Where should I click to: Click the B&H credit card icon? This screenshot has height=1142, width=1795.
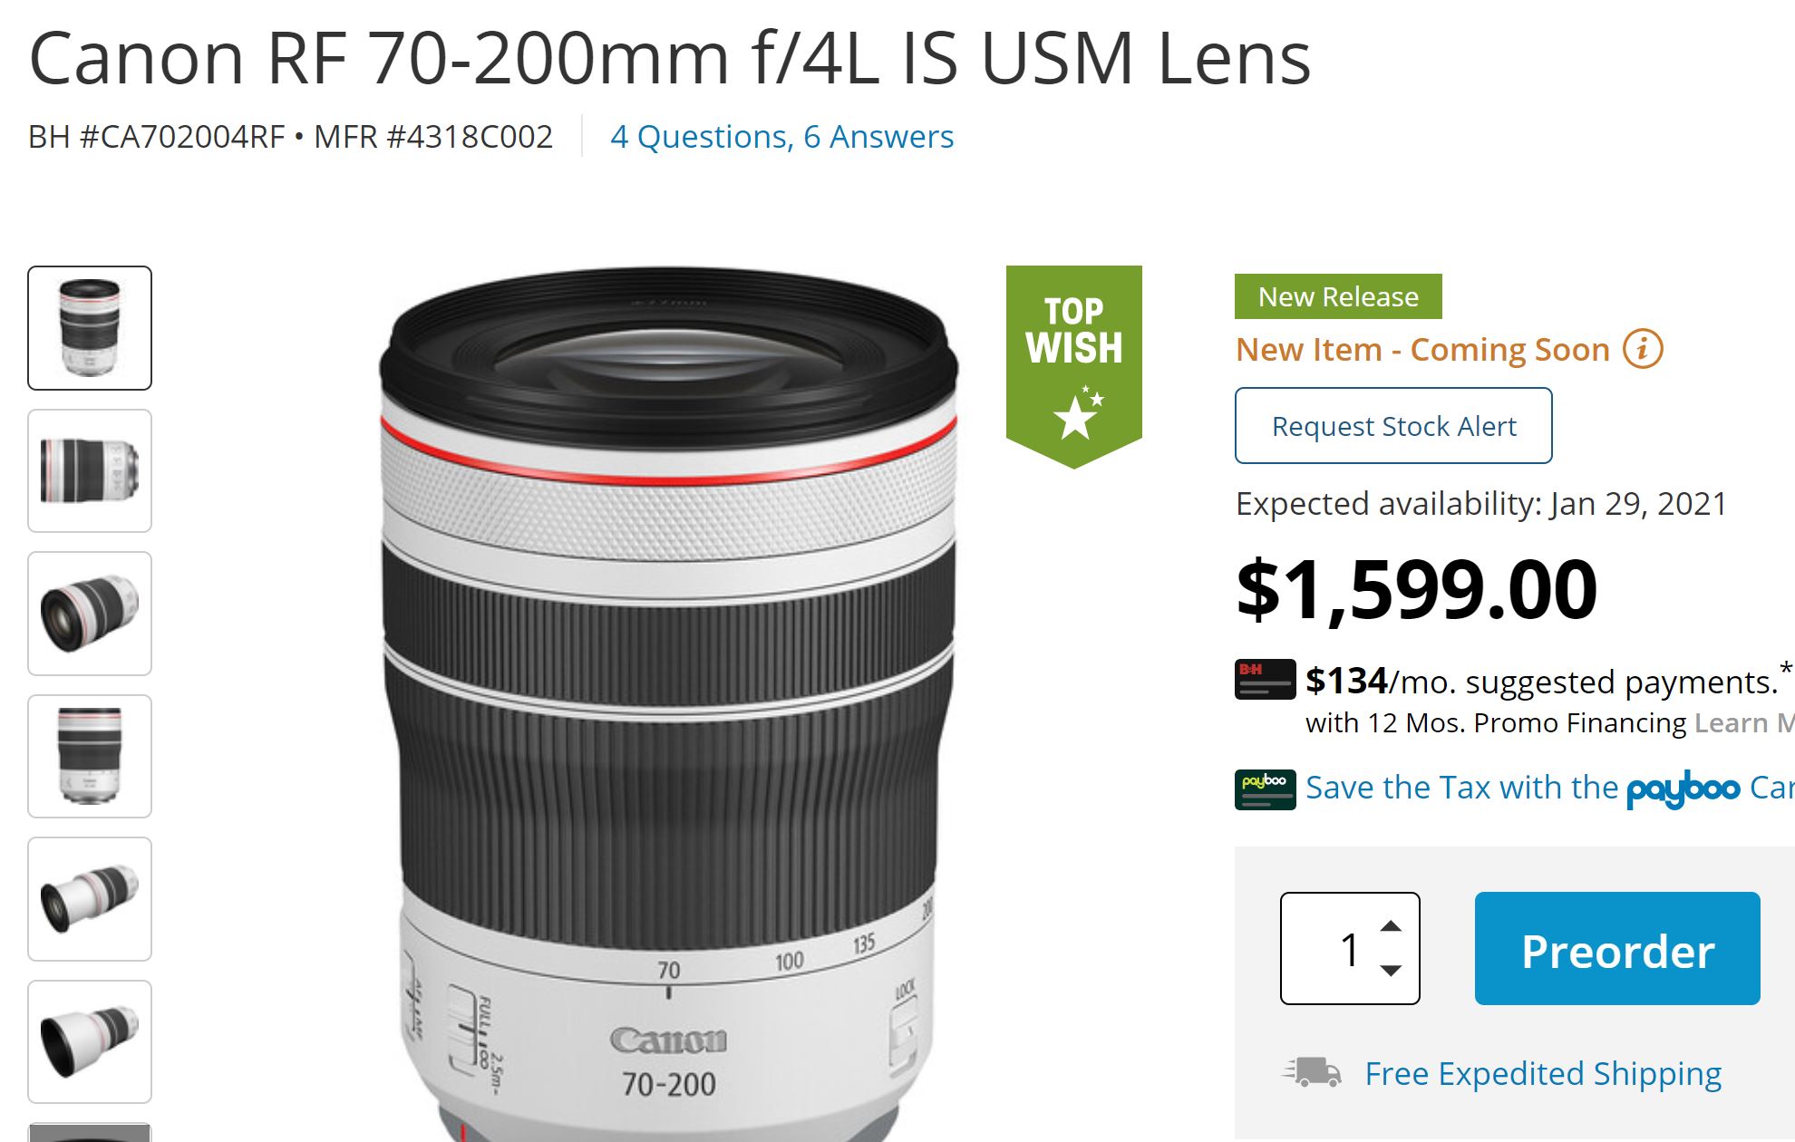tap(1265, 679)
